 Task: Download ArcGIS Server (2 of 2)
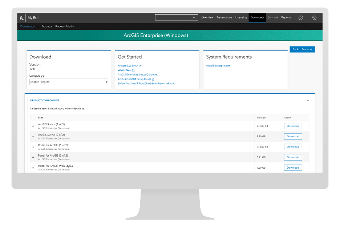(x=293, y=136)
